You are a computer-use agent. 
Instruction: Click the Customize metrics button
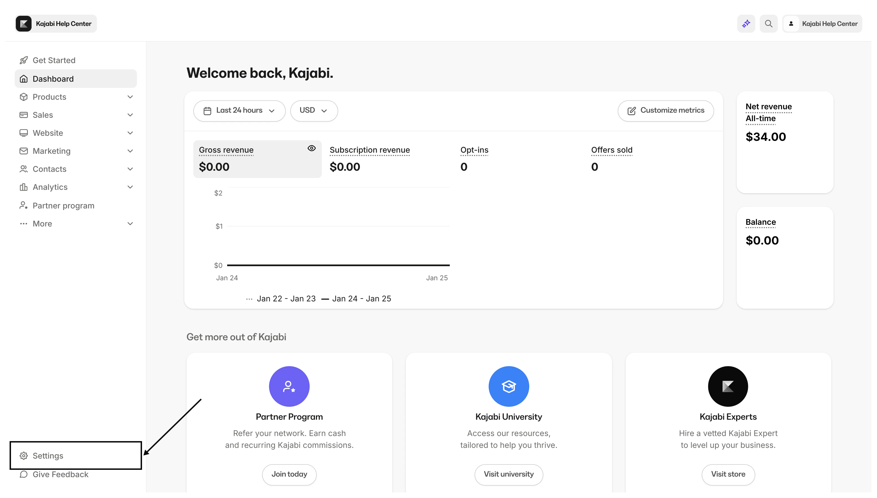tap(665, 110)
